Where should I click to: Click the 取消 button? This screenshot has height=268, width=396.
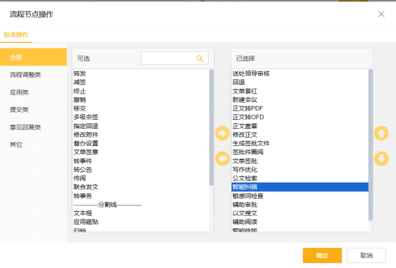coord(366,255)
